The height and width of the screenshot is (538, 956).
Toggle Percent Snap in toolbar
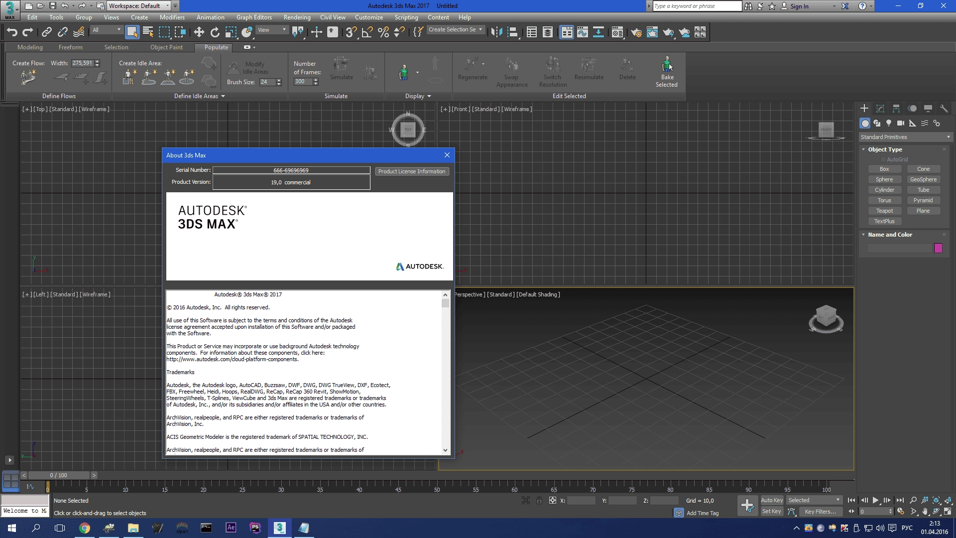point(383,32)
